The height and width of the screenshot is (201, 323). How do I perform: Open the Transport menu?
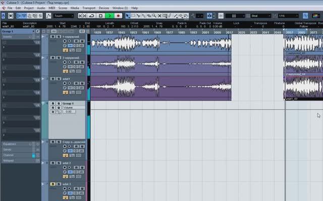point(89,8)
